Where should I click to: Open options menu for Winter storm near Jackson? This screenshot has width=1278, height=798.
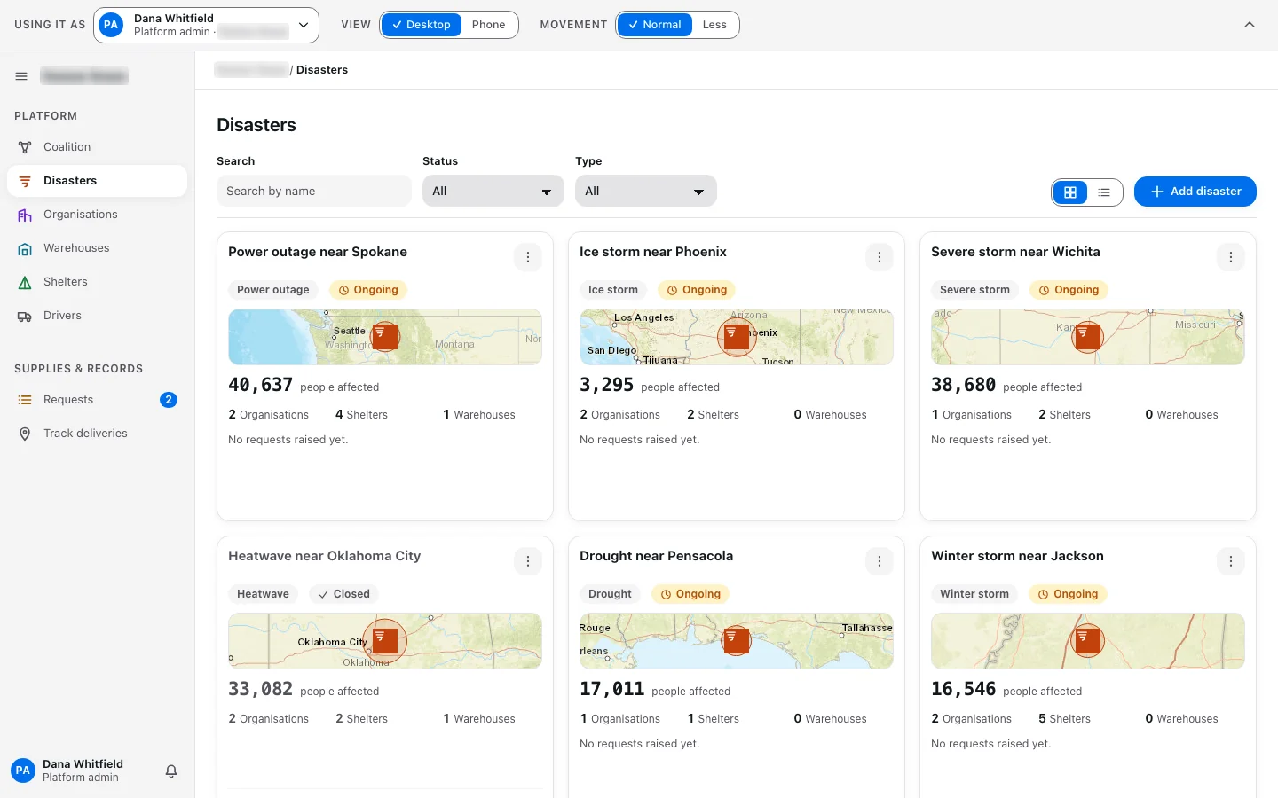click(x=1231, y=561)
